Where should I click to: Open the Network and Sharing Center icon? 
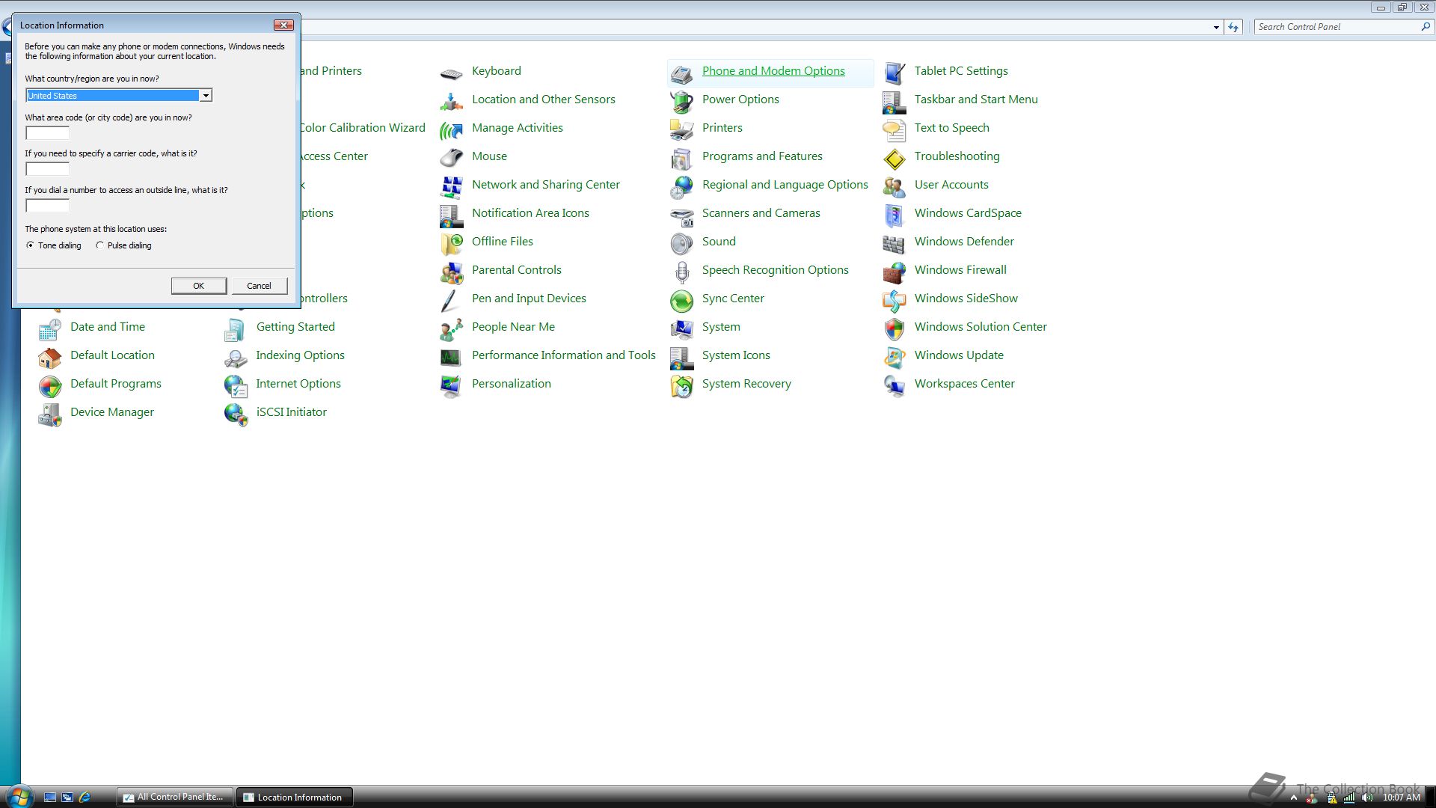(x=451, y=186)
